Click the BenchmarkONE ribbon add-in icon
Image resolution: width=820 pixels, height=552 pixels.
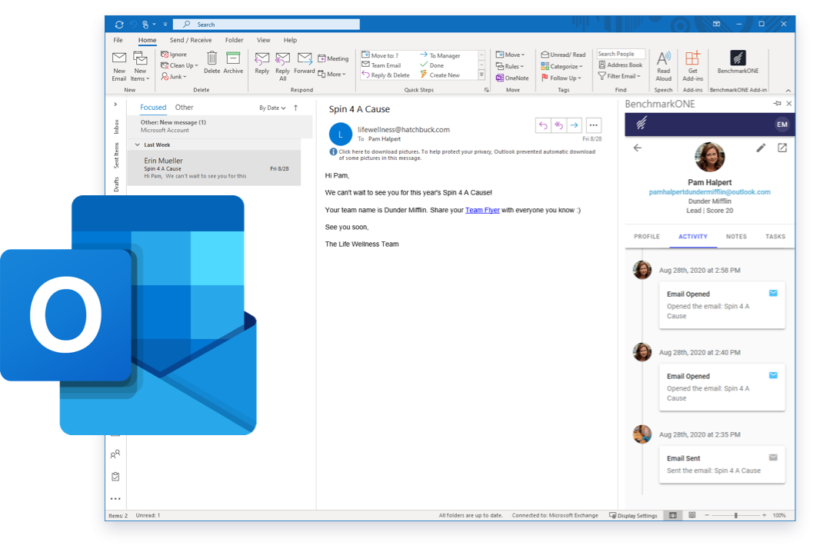coord(738,58)
